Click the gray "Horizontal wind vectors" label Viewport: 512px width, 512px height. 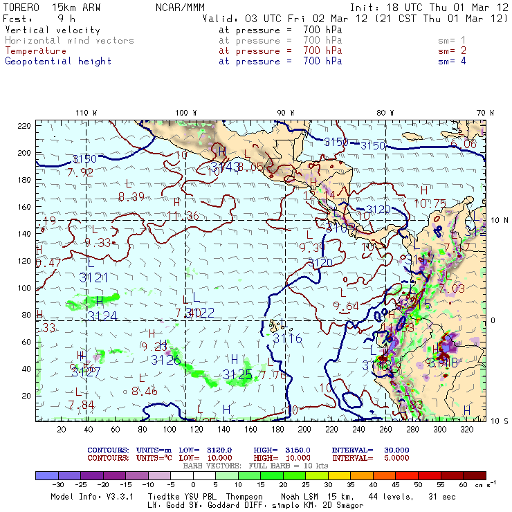click(70, 41)
